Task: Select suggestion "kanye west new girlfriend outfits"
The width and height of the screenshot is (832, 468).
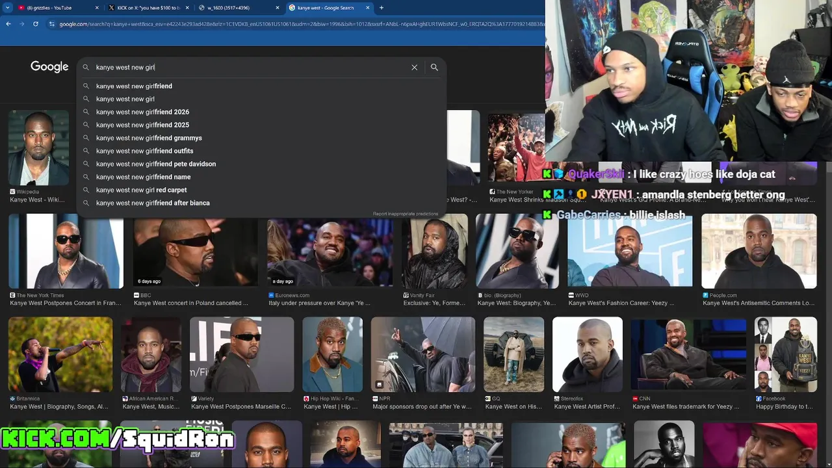Action: pyautogui.click(x=144, y=151)
